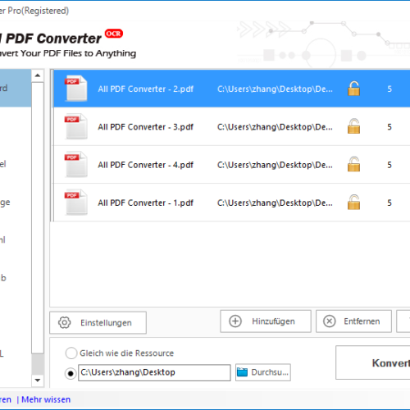Open the 'Mehr wissen' link
Image resolution: width=410 pixels, height=410 pixels.
click(46, 399)
